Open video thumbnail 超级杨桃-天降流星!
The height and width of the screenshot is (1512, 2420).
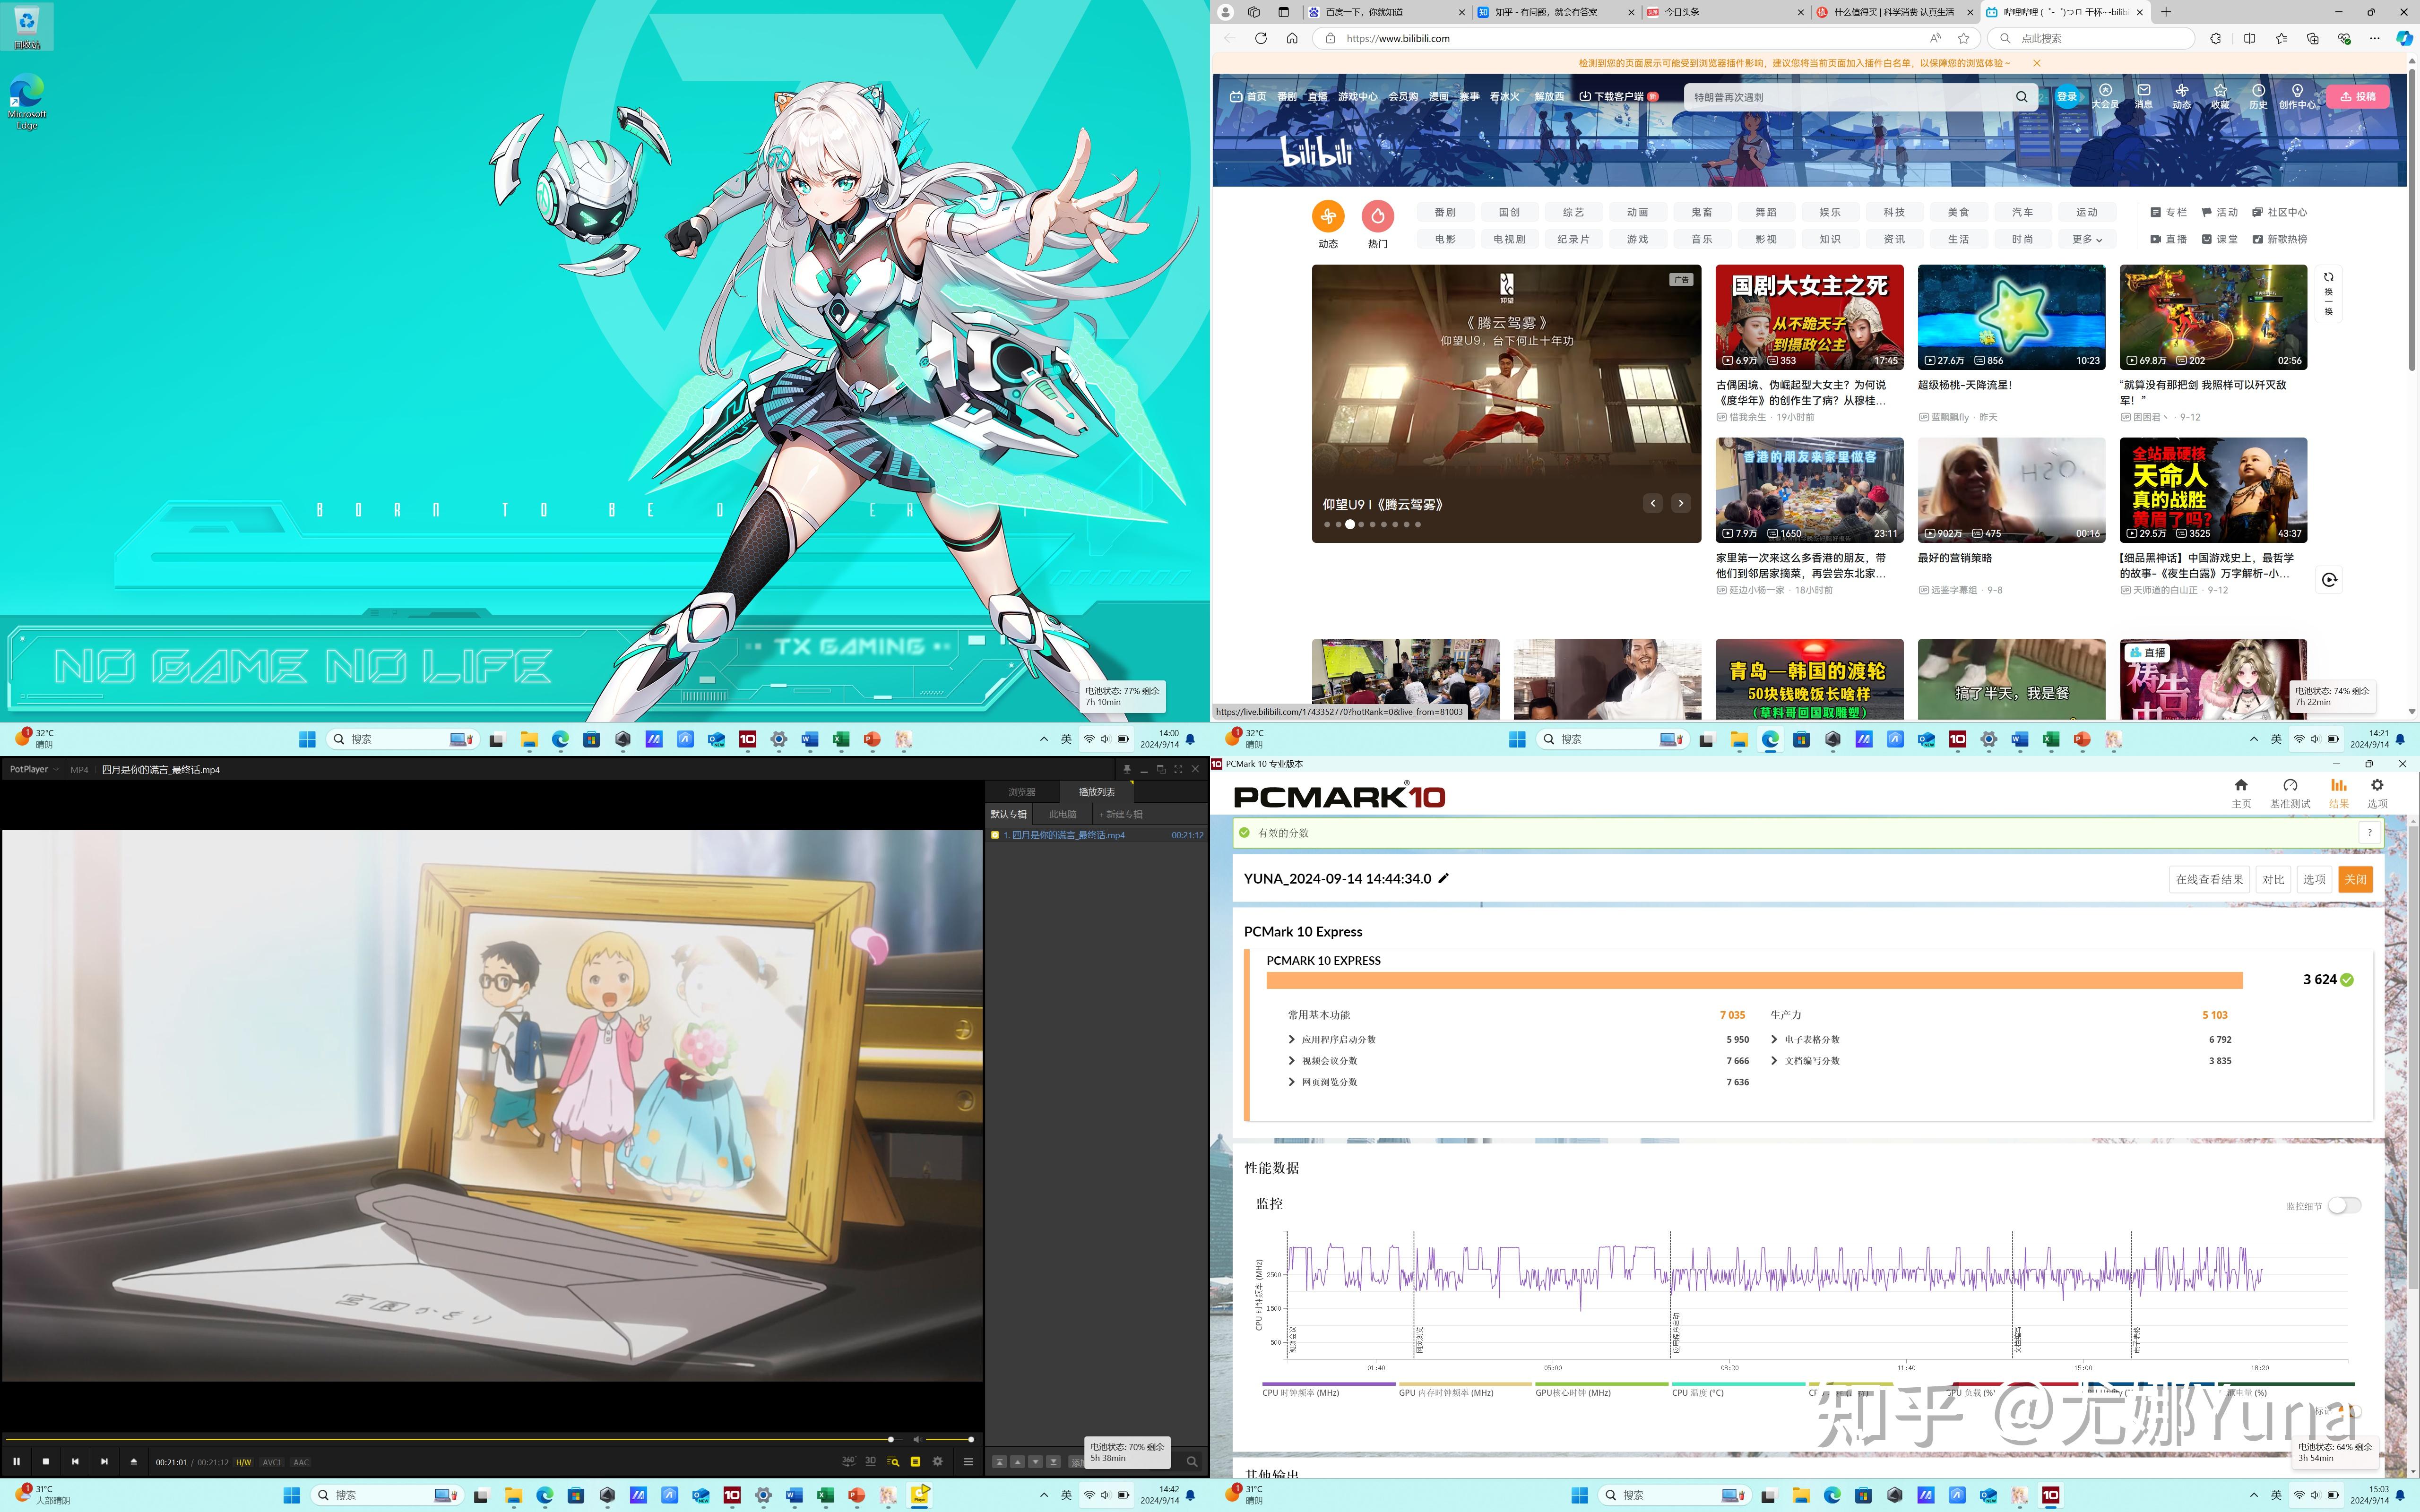(2011, 317)
